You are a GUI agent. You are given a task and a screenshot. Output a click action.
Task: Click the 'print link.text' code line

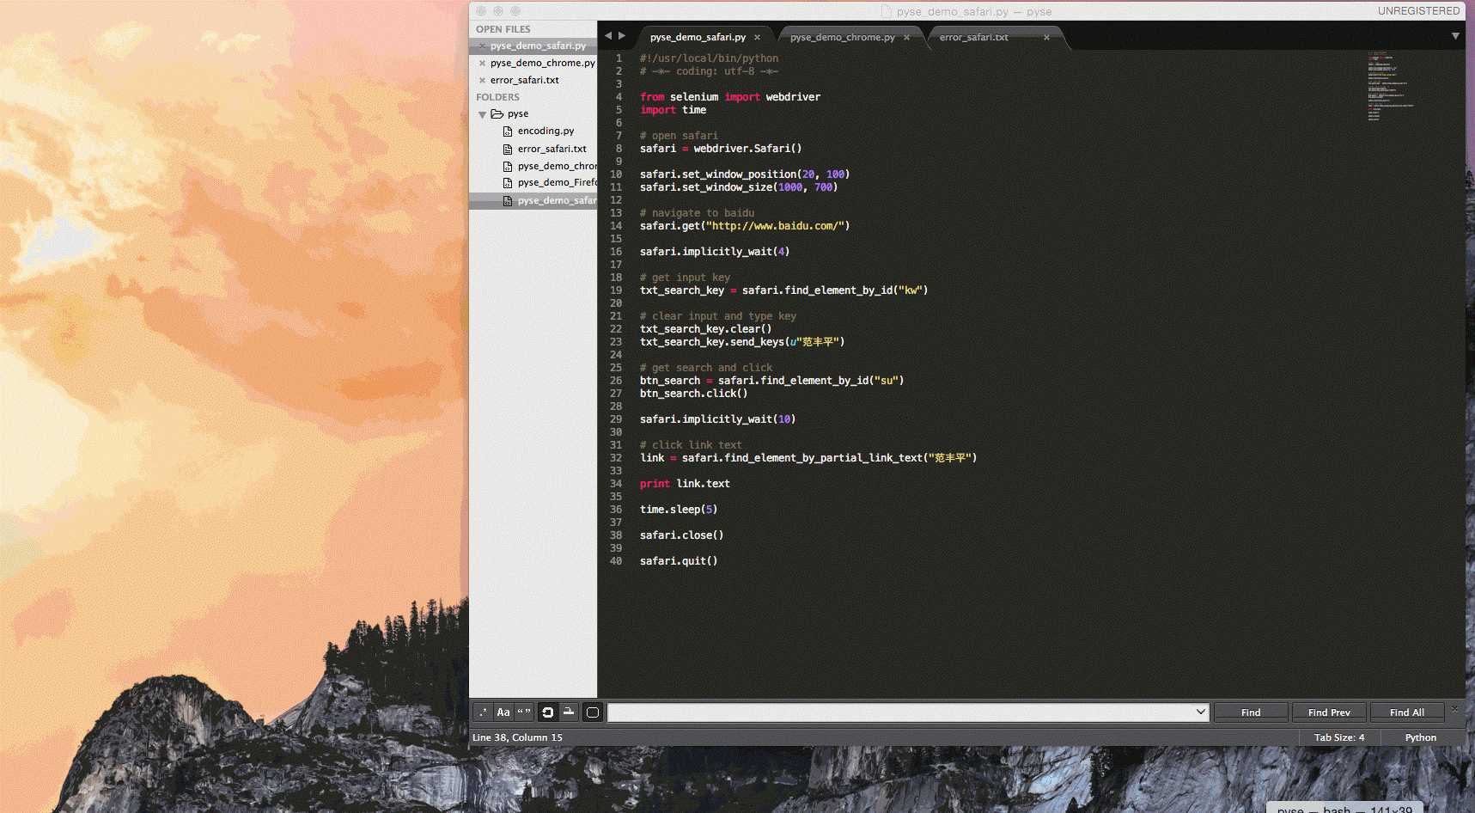685,484
